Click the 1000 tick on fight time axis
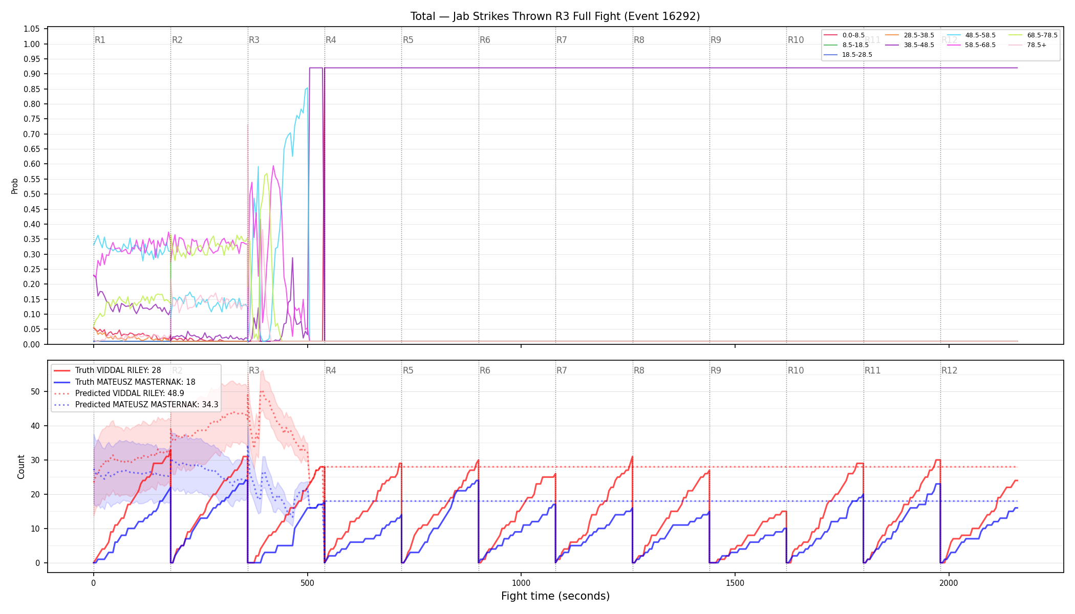Image resolution: width=1075 pixels, height=614 pixels. (521, 583)
